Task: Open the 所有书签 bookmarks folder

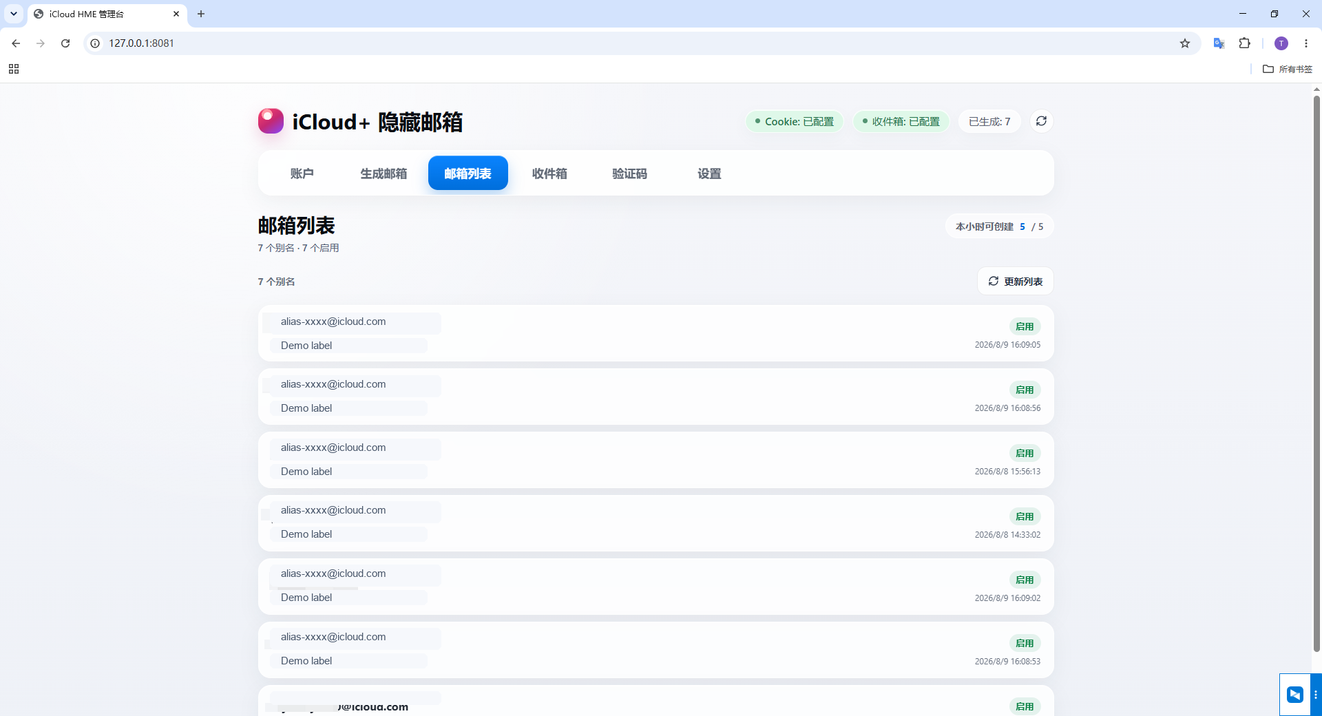Action: 1288,69
